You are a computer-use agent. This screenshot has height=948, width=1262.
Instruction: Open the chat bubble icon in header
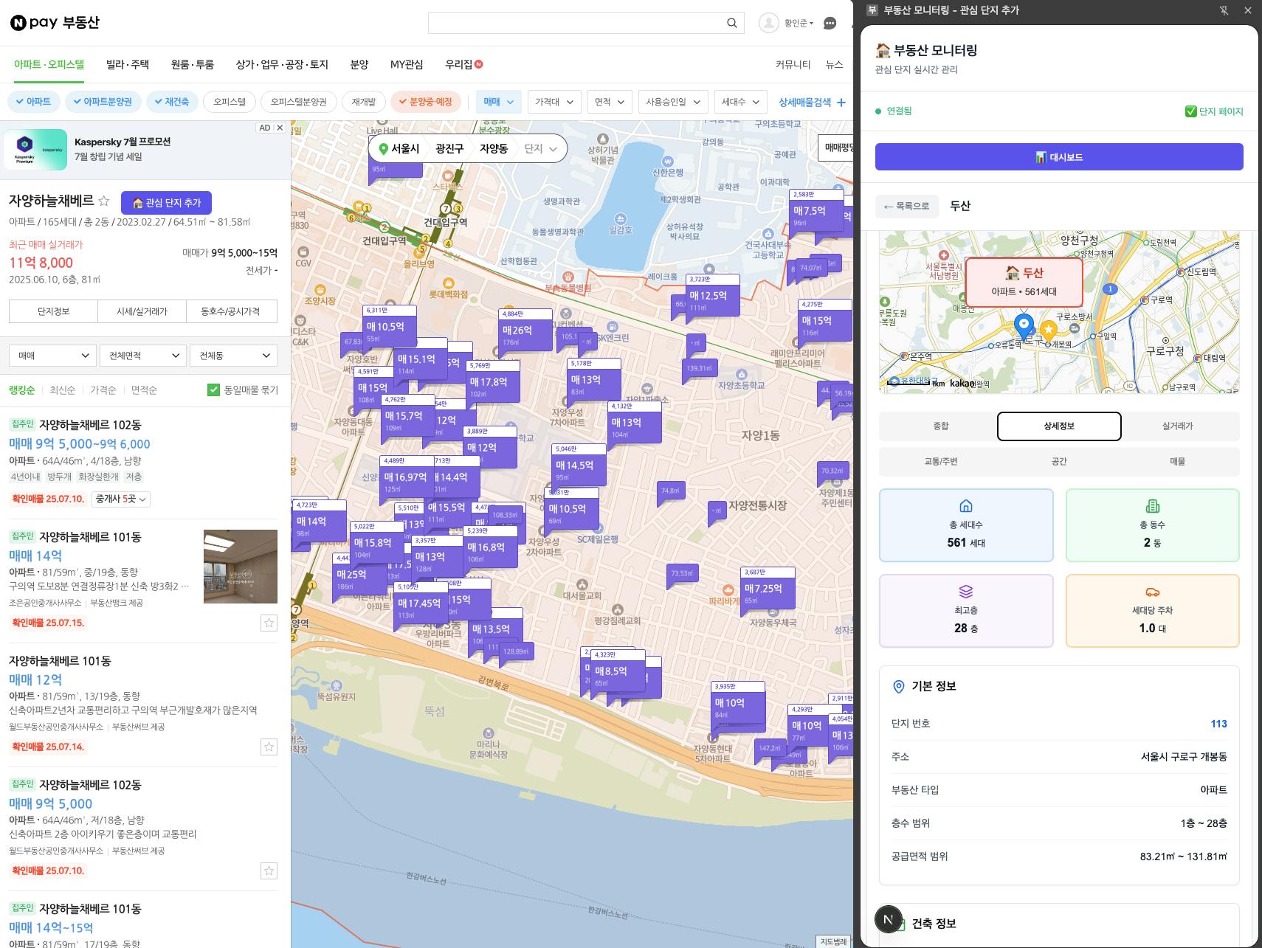point(830,23)
